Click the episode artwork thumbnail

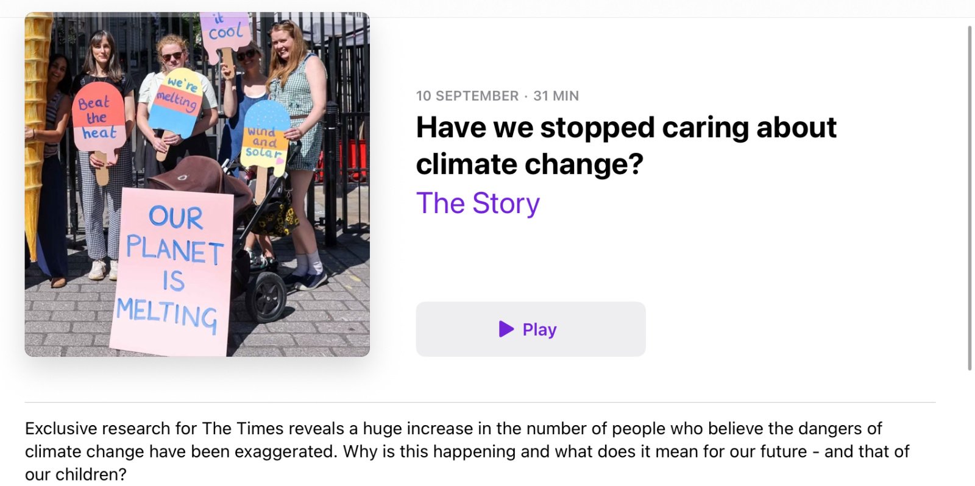(197, 184)
